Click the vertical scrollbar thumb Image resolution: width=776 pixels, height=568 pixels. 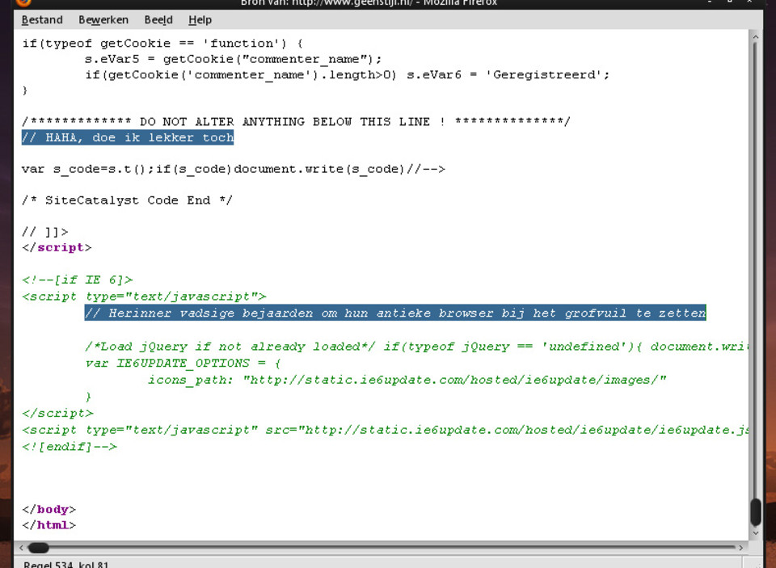pyautogui.click(x=755, y=512)
